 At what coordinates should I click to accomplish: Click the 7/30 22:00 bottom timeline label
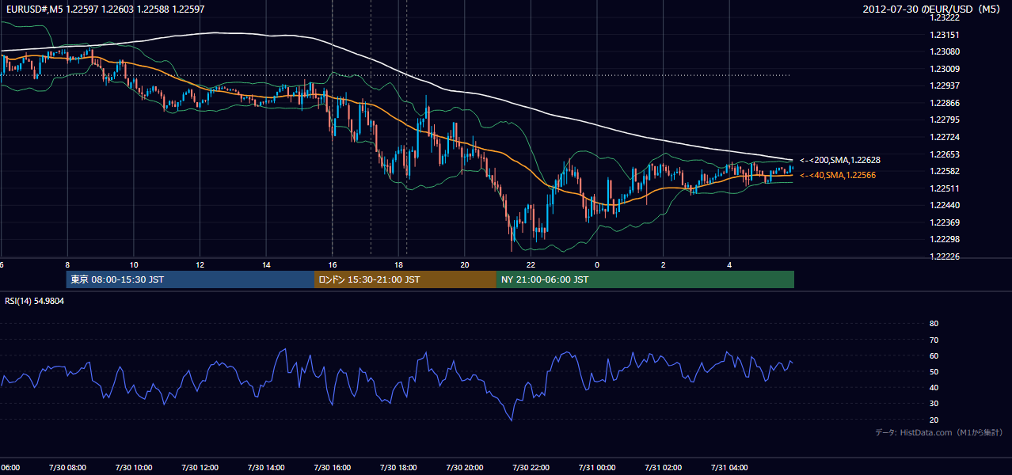[x=531, y=467]
